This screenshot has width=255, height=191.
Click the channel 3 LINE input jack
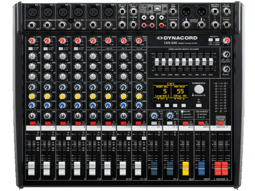pos(62,25)
